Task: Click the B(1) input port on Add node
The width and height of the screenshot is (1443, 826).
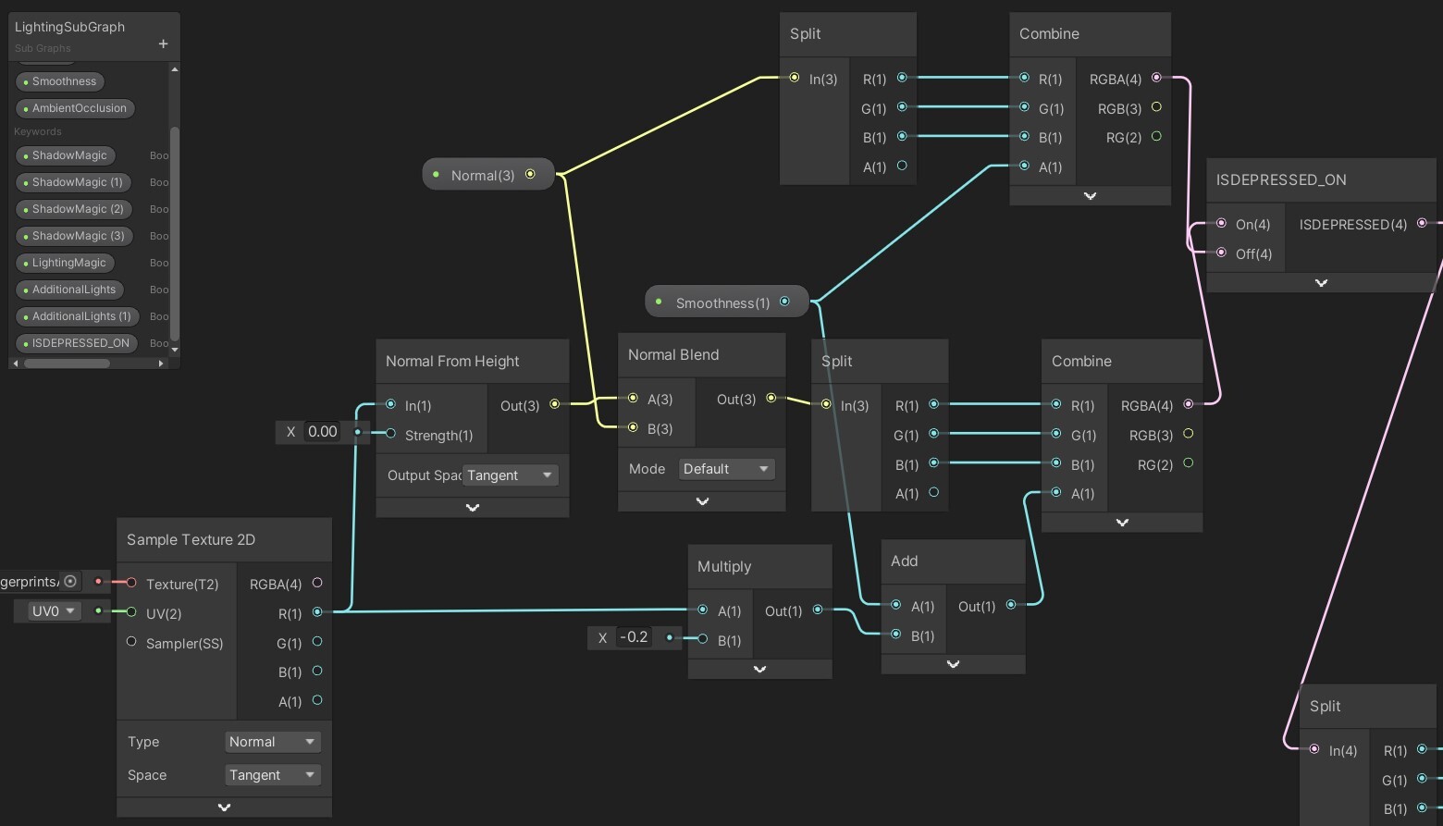Action: [895, 635]
